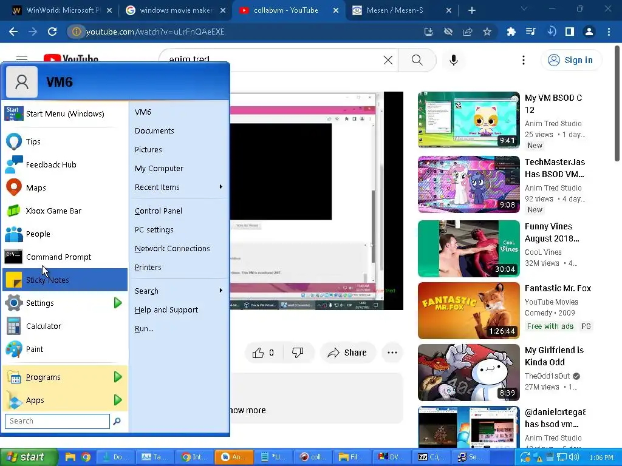Switch to windows movie maker tab
622x466 pixels.
pyautogui.click(x=176, y=10)
